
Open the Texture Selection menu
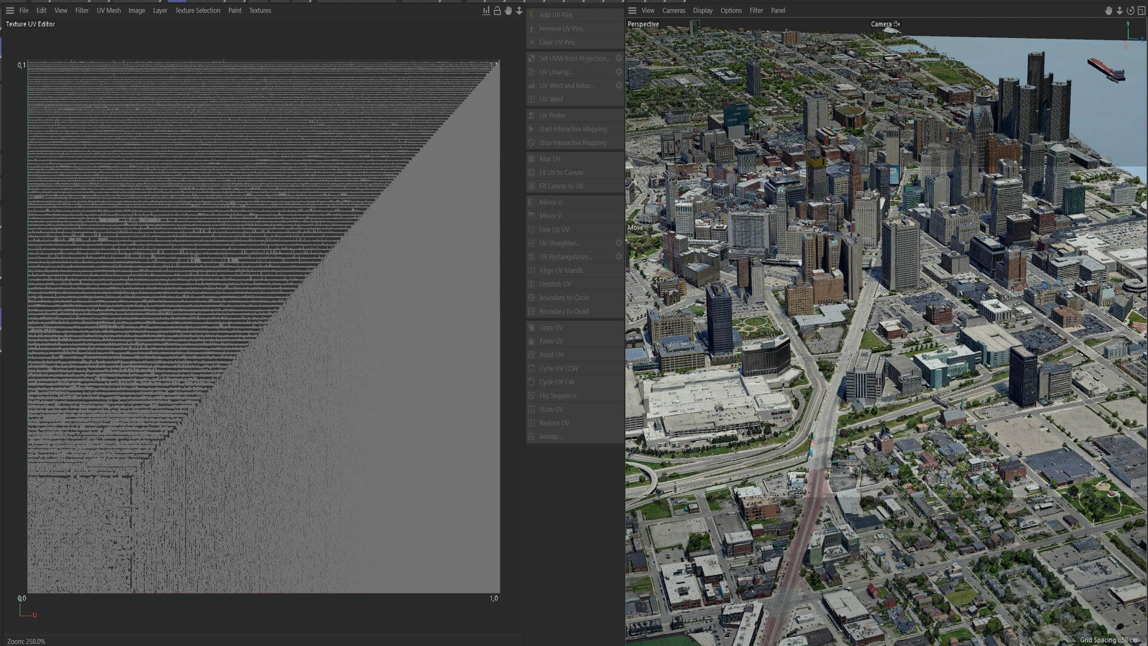[x=197, y=11]
